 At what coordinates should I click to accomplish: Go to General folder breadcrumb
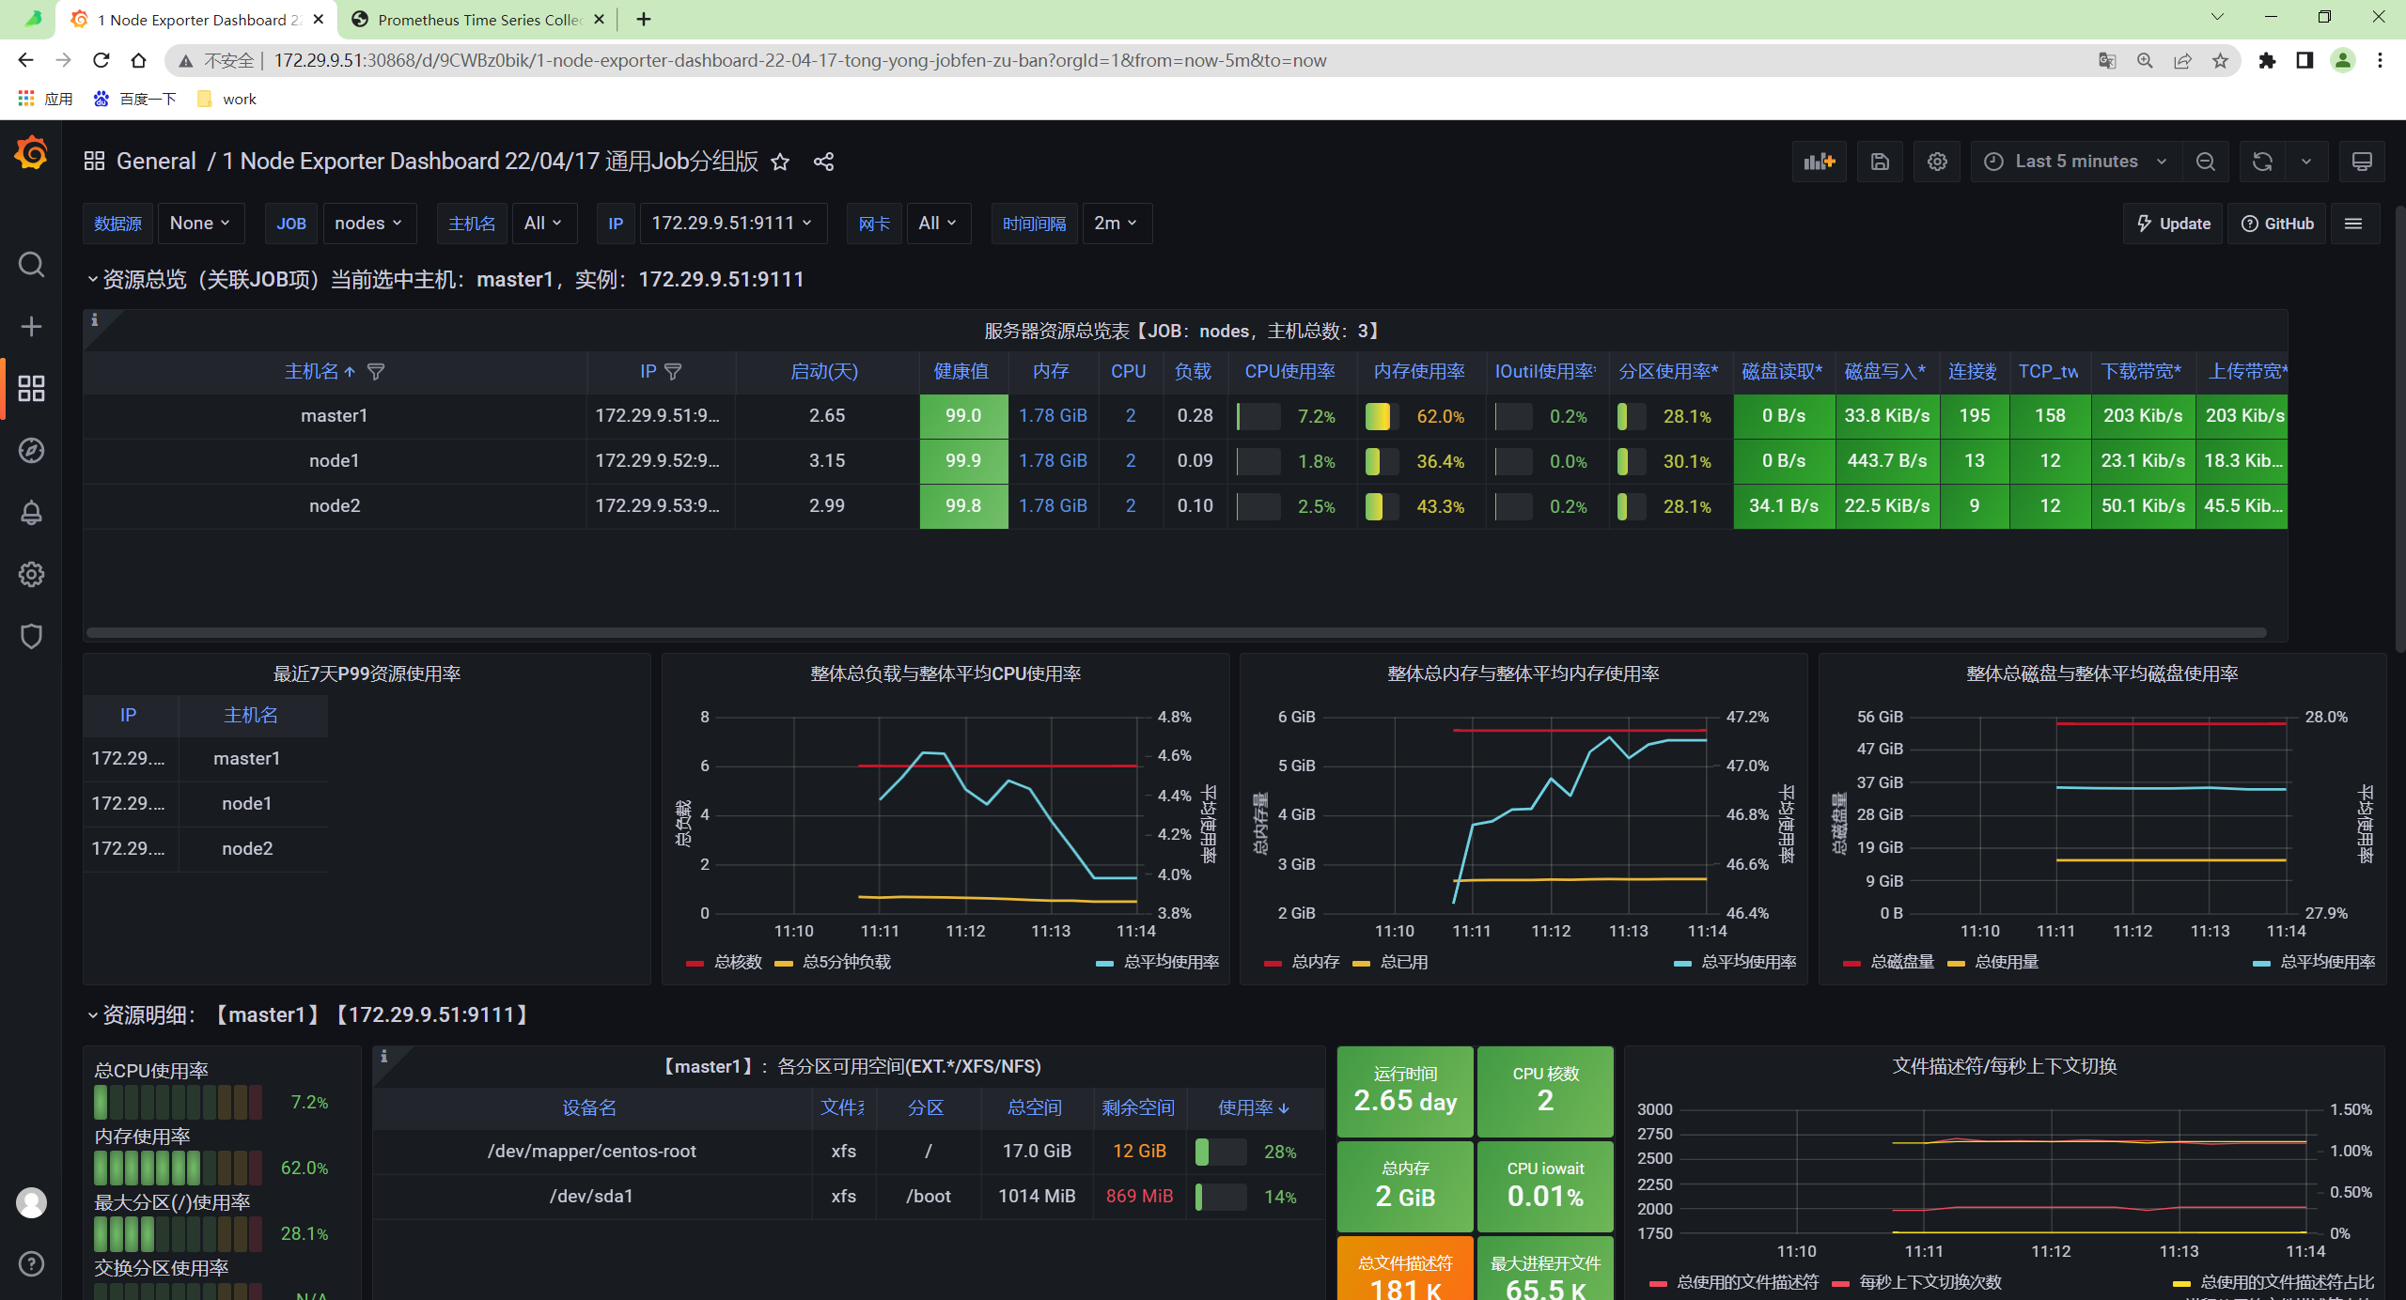(x=156, y=162)
